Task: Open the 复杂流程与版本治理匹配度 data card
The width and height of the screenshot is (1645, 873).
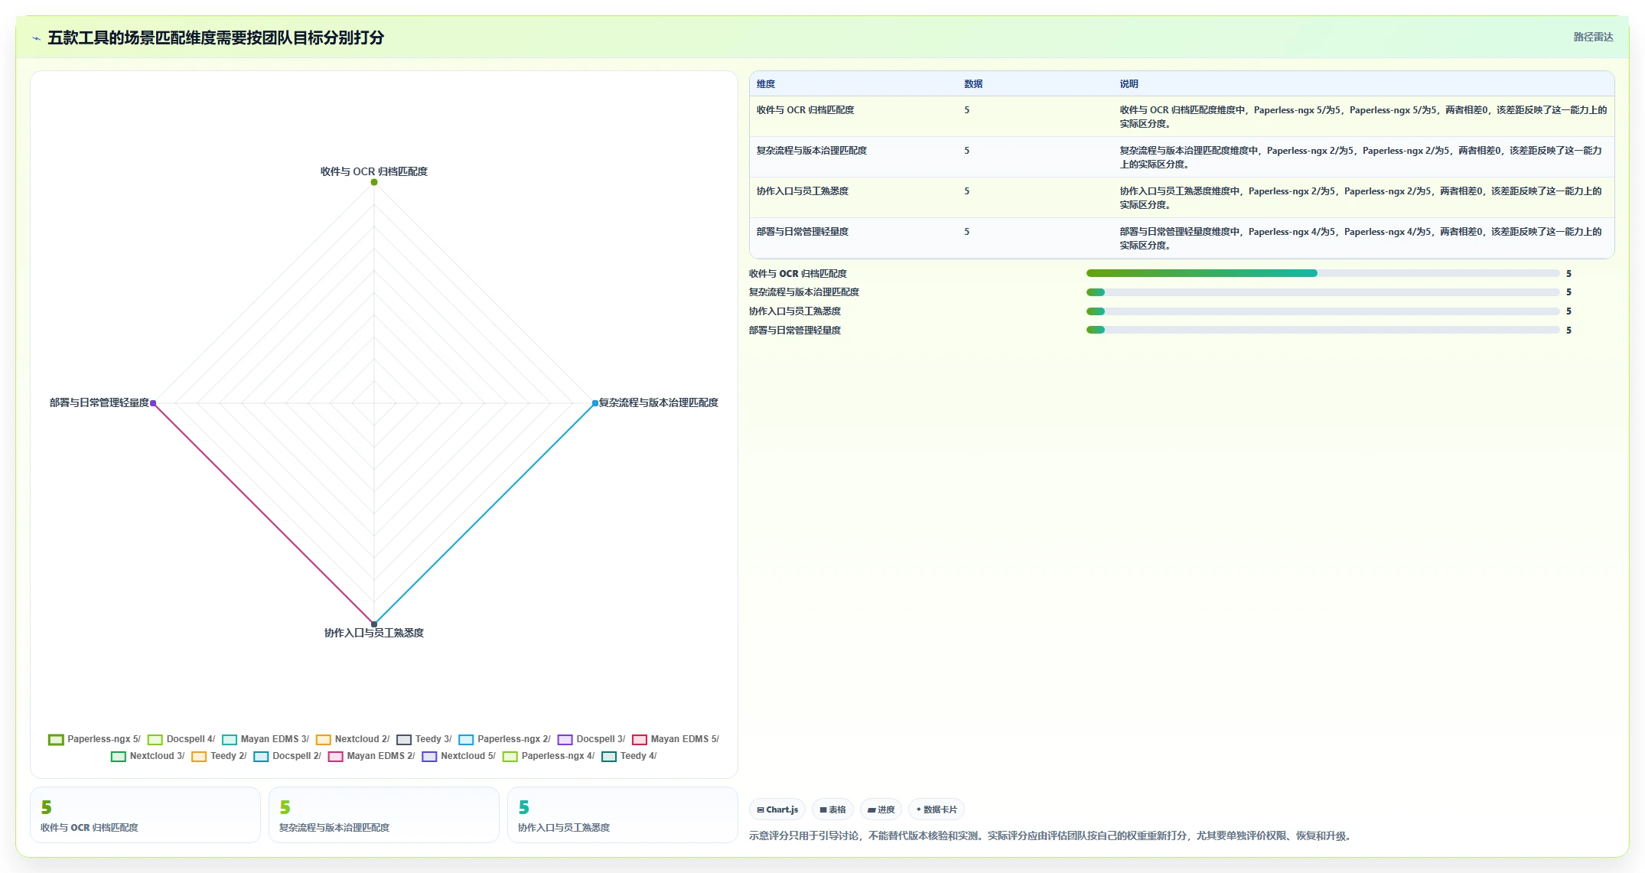Action: click(384, 816)
